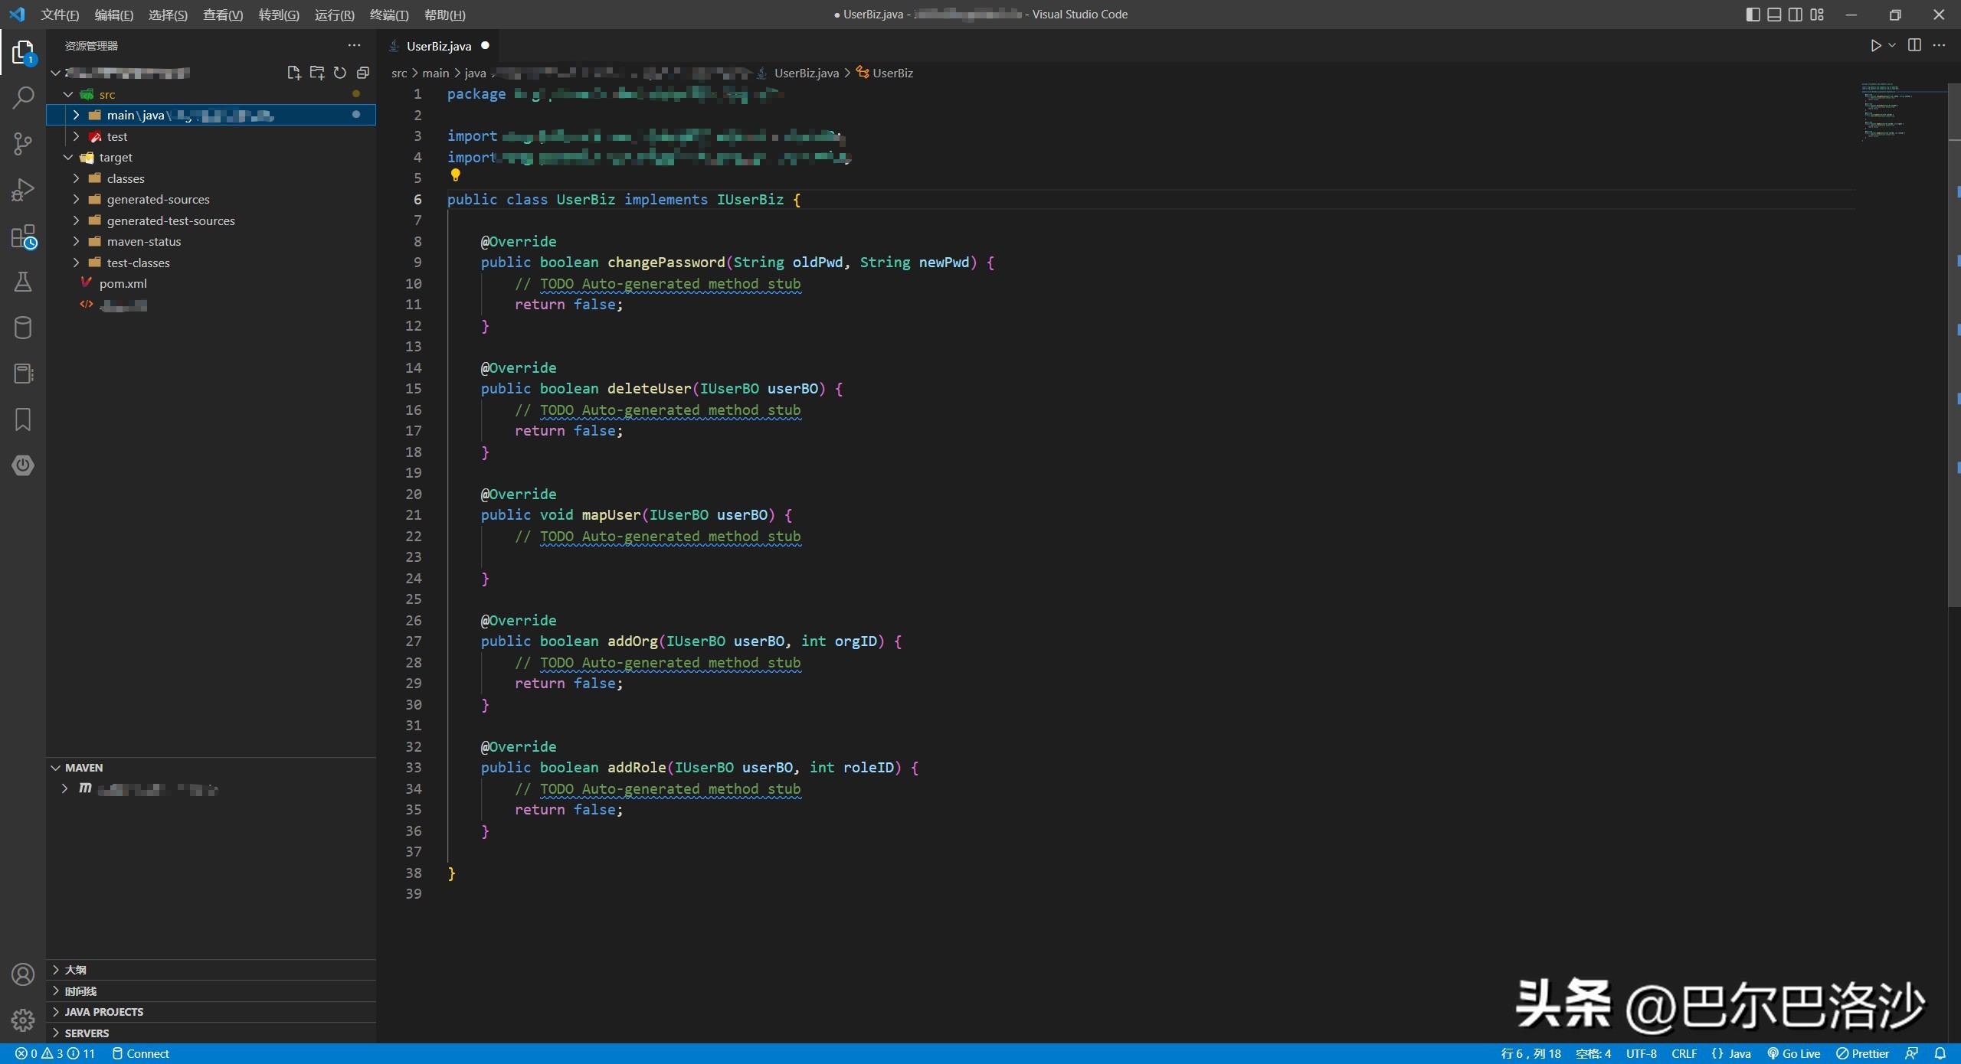Toggle the primary sidebar layout button
Viewport: 1961px width, 1064px height.
pos(1753,15)
